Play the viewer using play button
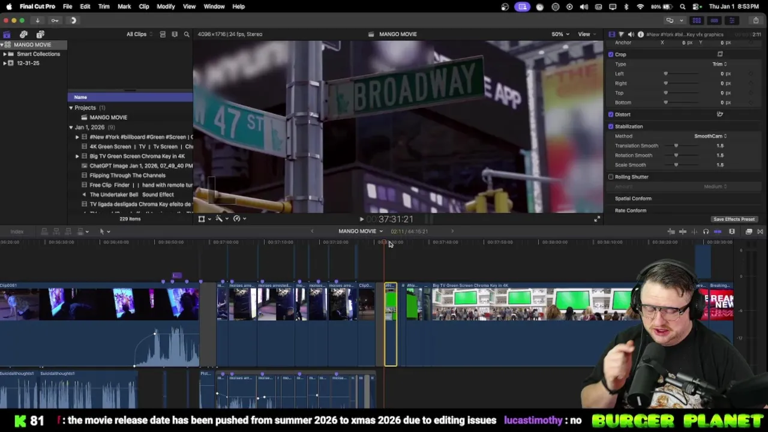The image size is (768, 432). tap(361, 220)
